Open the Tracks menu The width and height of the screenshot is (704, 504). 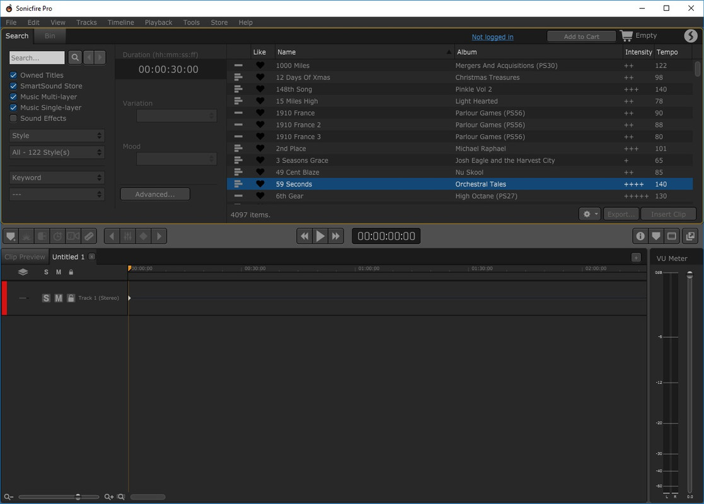86,23
